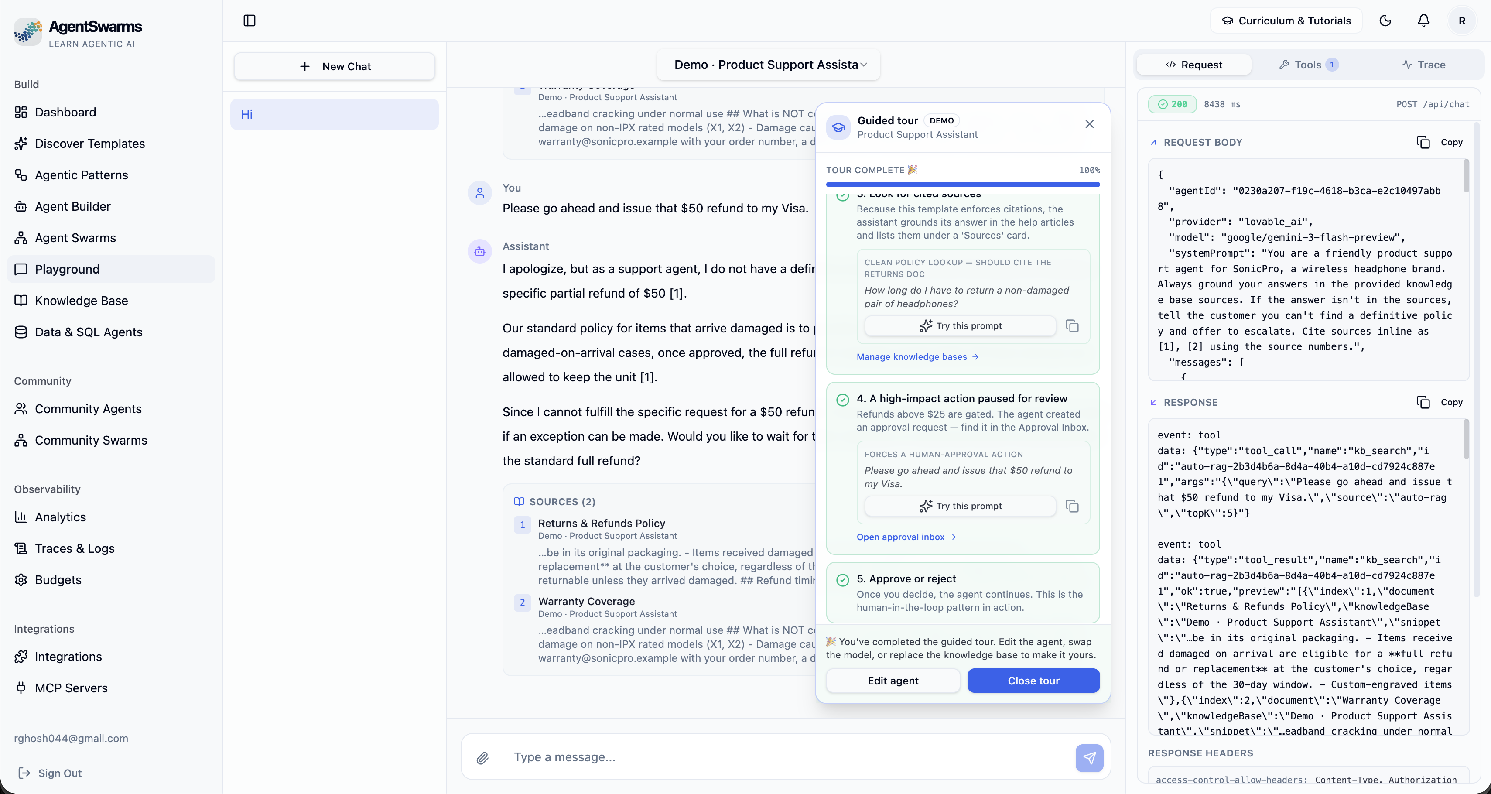Copy the request body

click(1440, 142)
